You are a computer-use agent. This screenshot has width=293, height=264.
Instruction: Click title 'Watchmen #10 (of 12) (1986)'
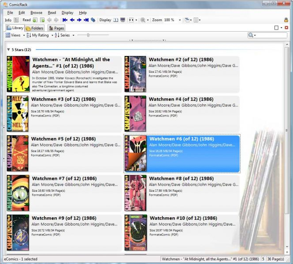point(183,218)
